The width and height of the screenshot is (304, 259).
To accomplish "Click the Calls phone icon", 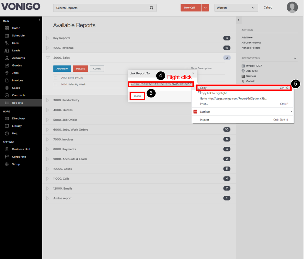I will pyautogui.click(x=7, y=43).
